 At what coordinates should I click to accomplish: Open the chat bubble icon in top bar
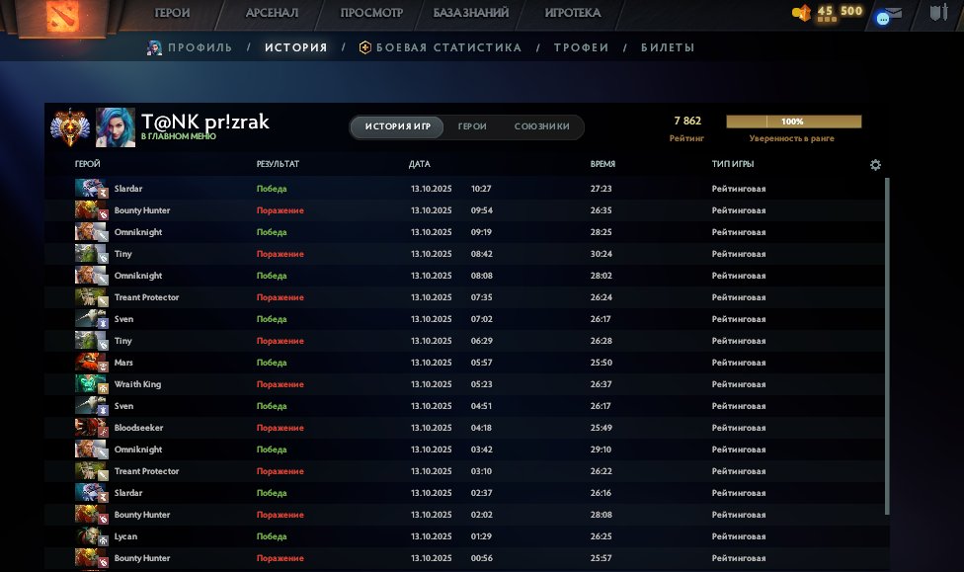coord(882,18)
